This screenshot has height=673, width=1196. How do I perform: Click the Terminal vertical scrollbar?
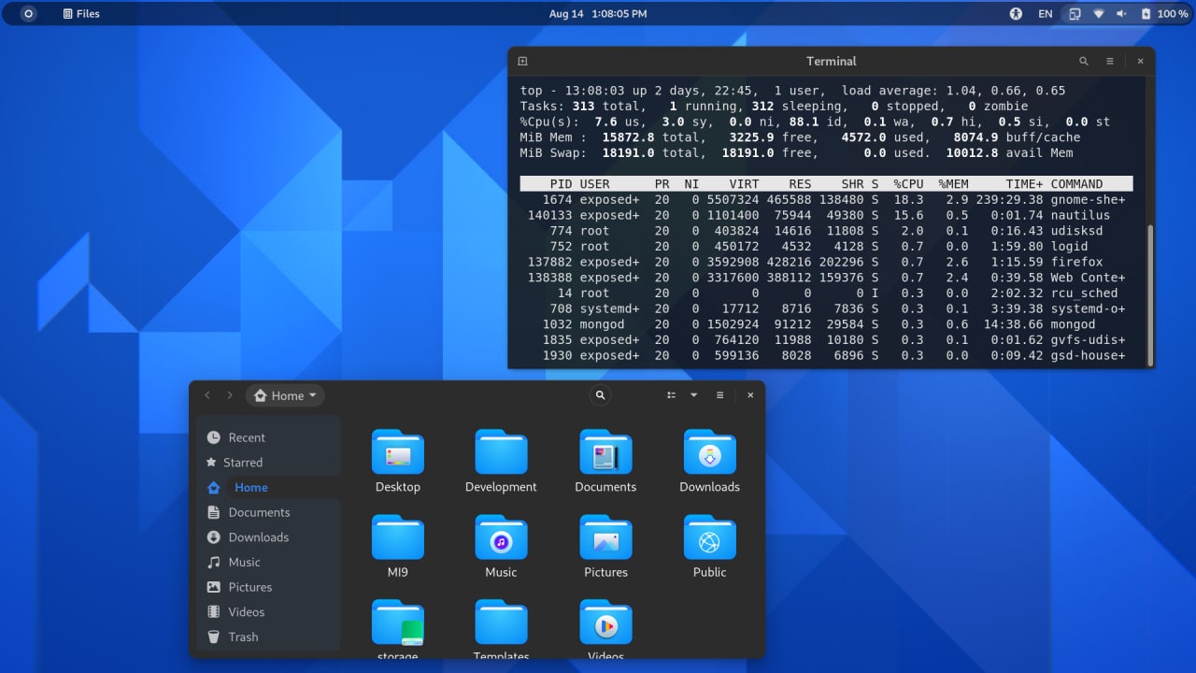click(1150, 294)
